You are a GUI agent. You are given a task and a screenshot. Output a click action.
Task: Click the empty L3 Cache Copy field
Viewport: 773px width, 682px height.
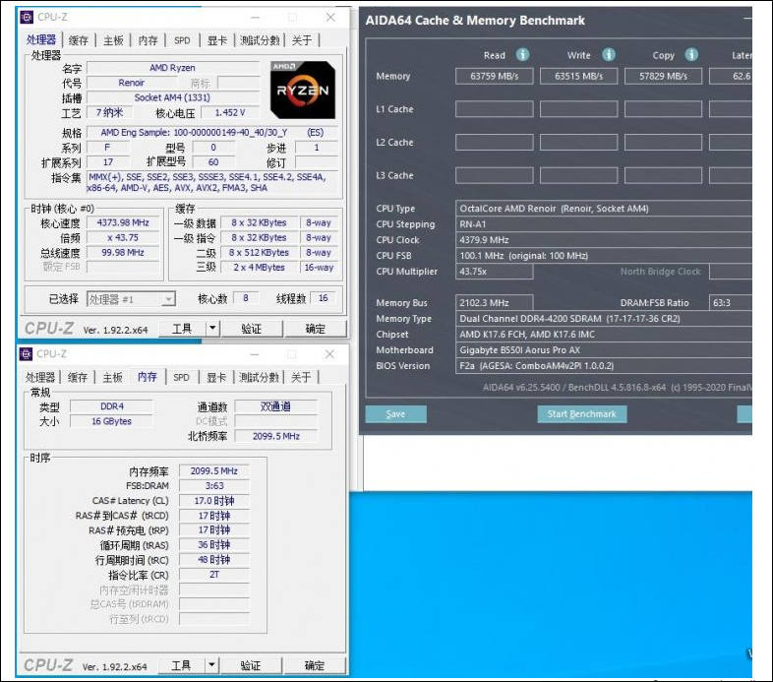click(663, 175)
